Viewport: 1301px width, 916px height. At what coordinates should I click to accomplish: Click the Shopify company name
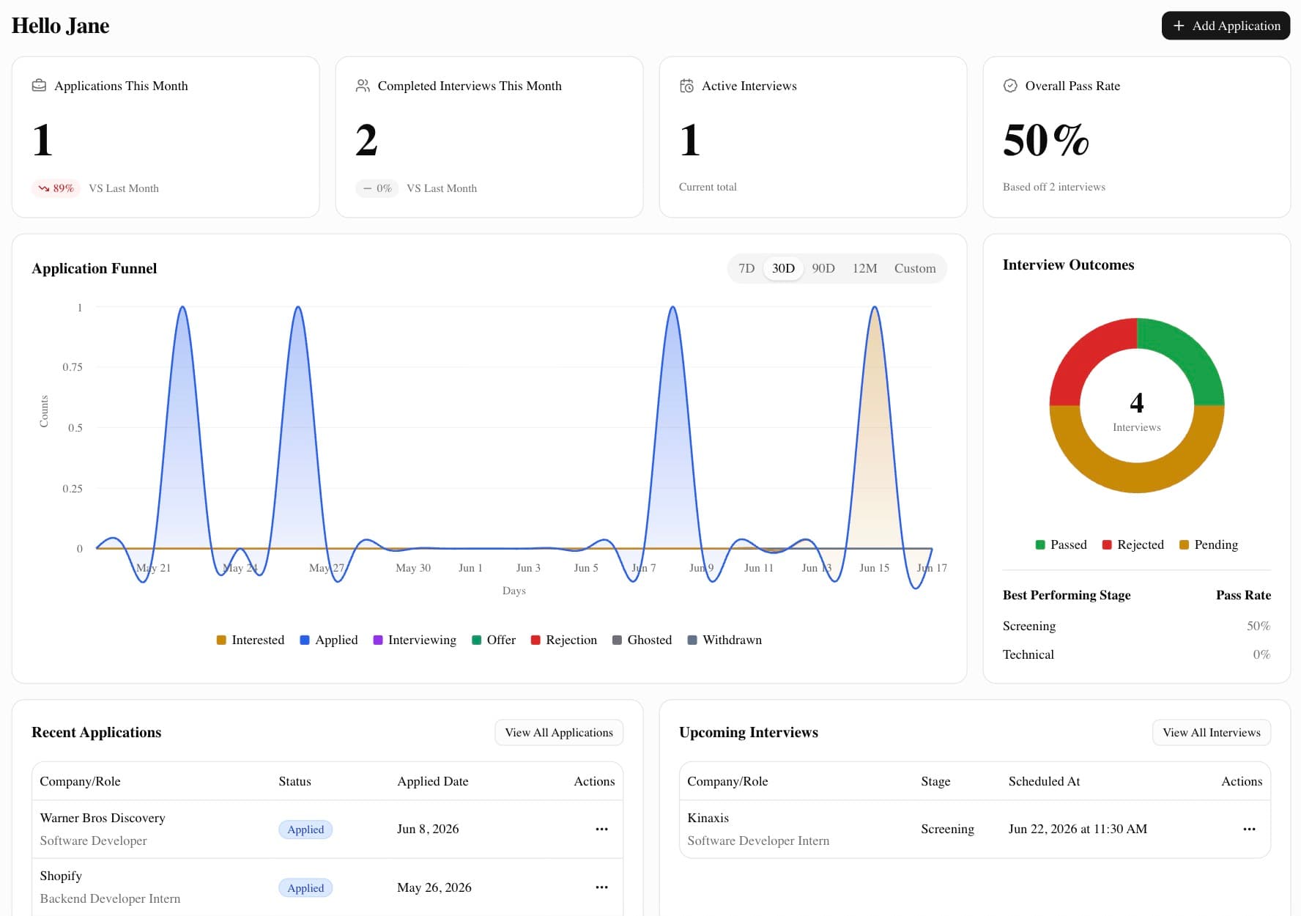[x=61, y=876]
